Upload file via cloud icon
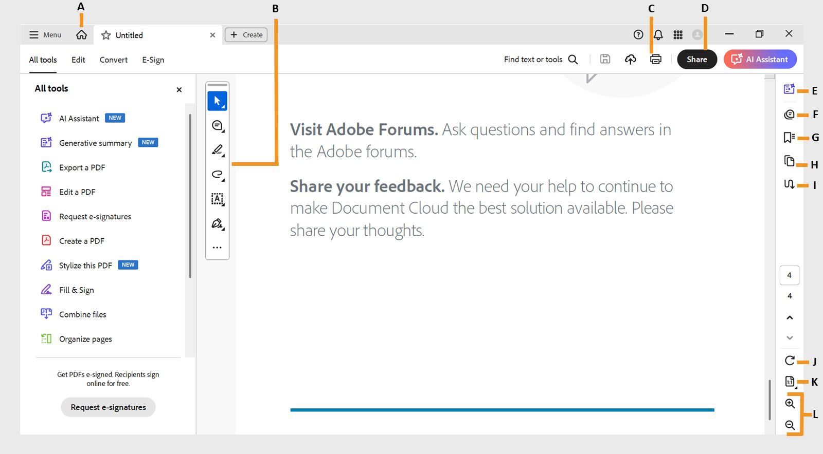823x454 pixels. 630,60
